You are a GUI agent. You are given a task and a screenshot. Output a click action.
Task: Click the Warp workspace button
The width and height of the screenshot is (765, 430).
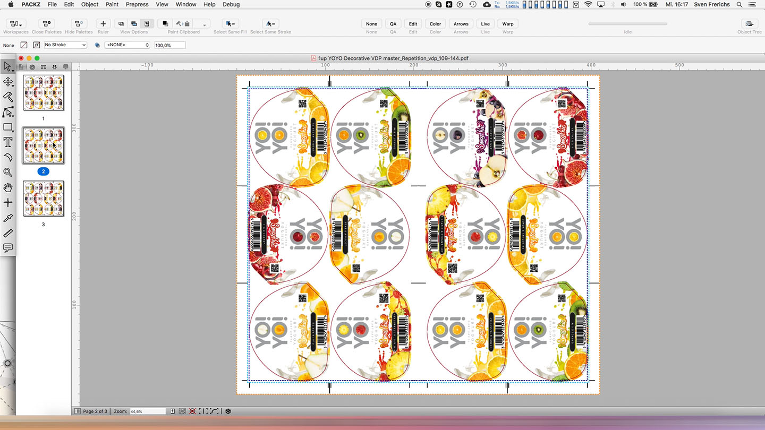click(508, 24)
